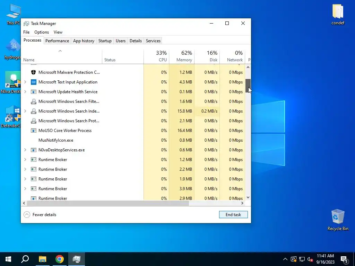The height and width of the screenshot is (266, 355).
Task: Open the Windows Start menu
Action: (x=8, y=259)
